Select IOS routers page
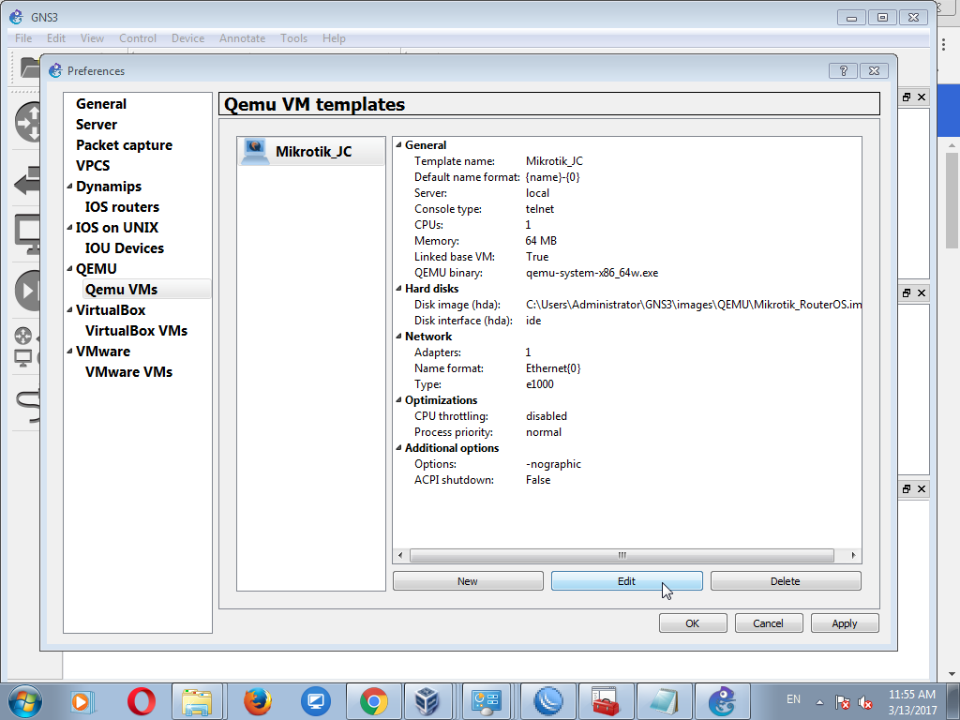Image resolution: width=960 pixels, height=720 pixels. 122,207
